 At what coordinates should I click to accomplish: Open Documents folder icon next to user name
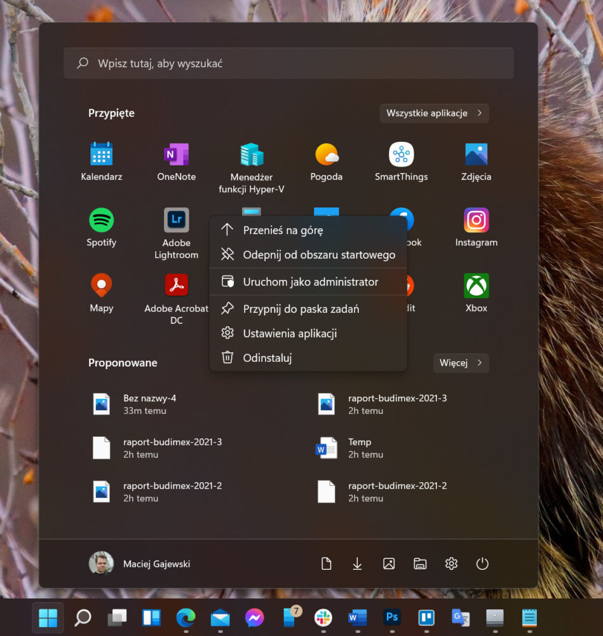point(326,563)
